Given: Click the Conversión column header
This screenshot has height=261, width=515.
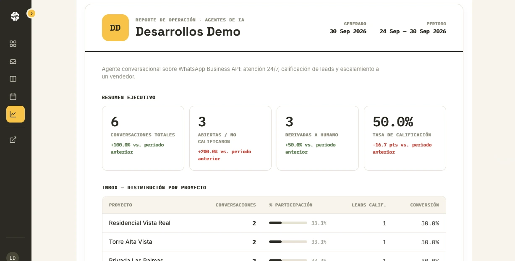Looking at the screenshot, I should point(425,205).
